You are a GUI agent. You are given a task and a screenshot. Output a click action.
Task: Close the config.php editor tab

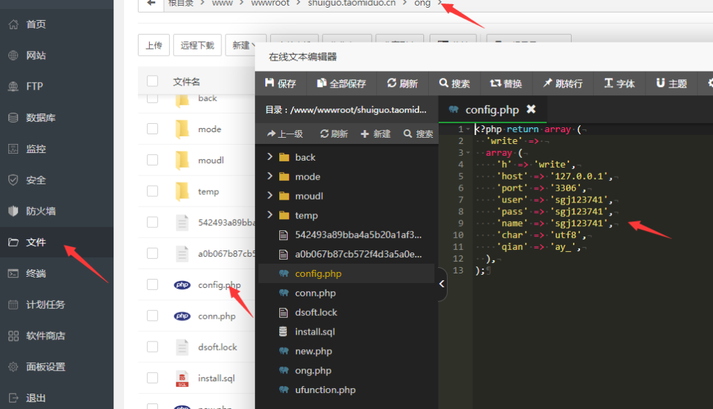(531, 109)
